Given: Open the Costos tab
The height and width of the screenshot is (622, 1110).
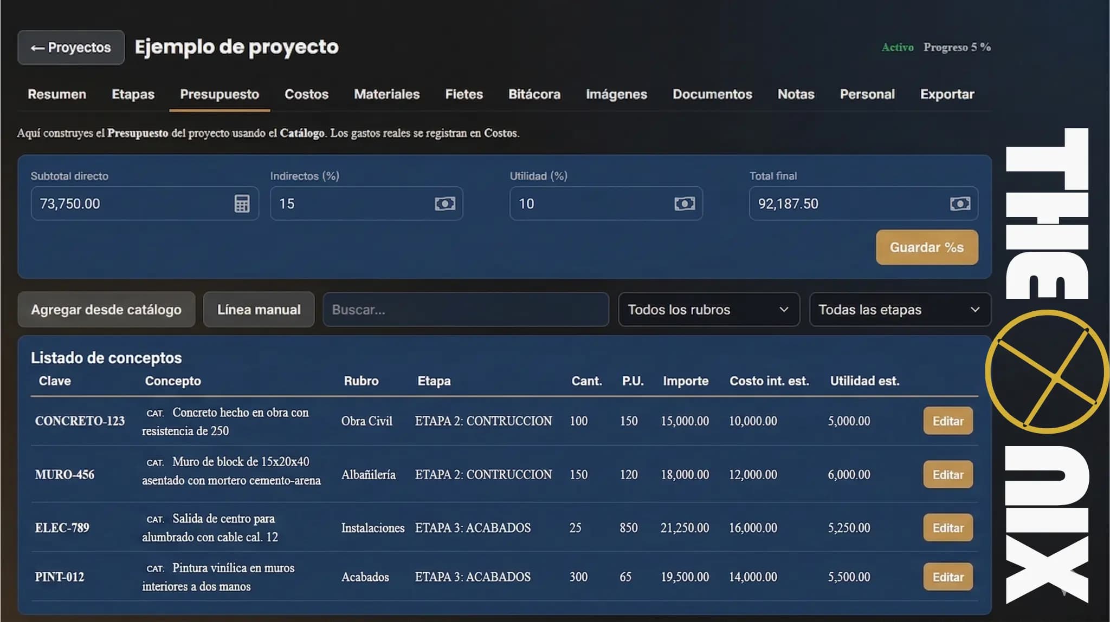Looking at the screenshot, I should (x=306, y=94).
